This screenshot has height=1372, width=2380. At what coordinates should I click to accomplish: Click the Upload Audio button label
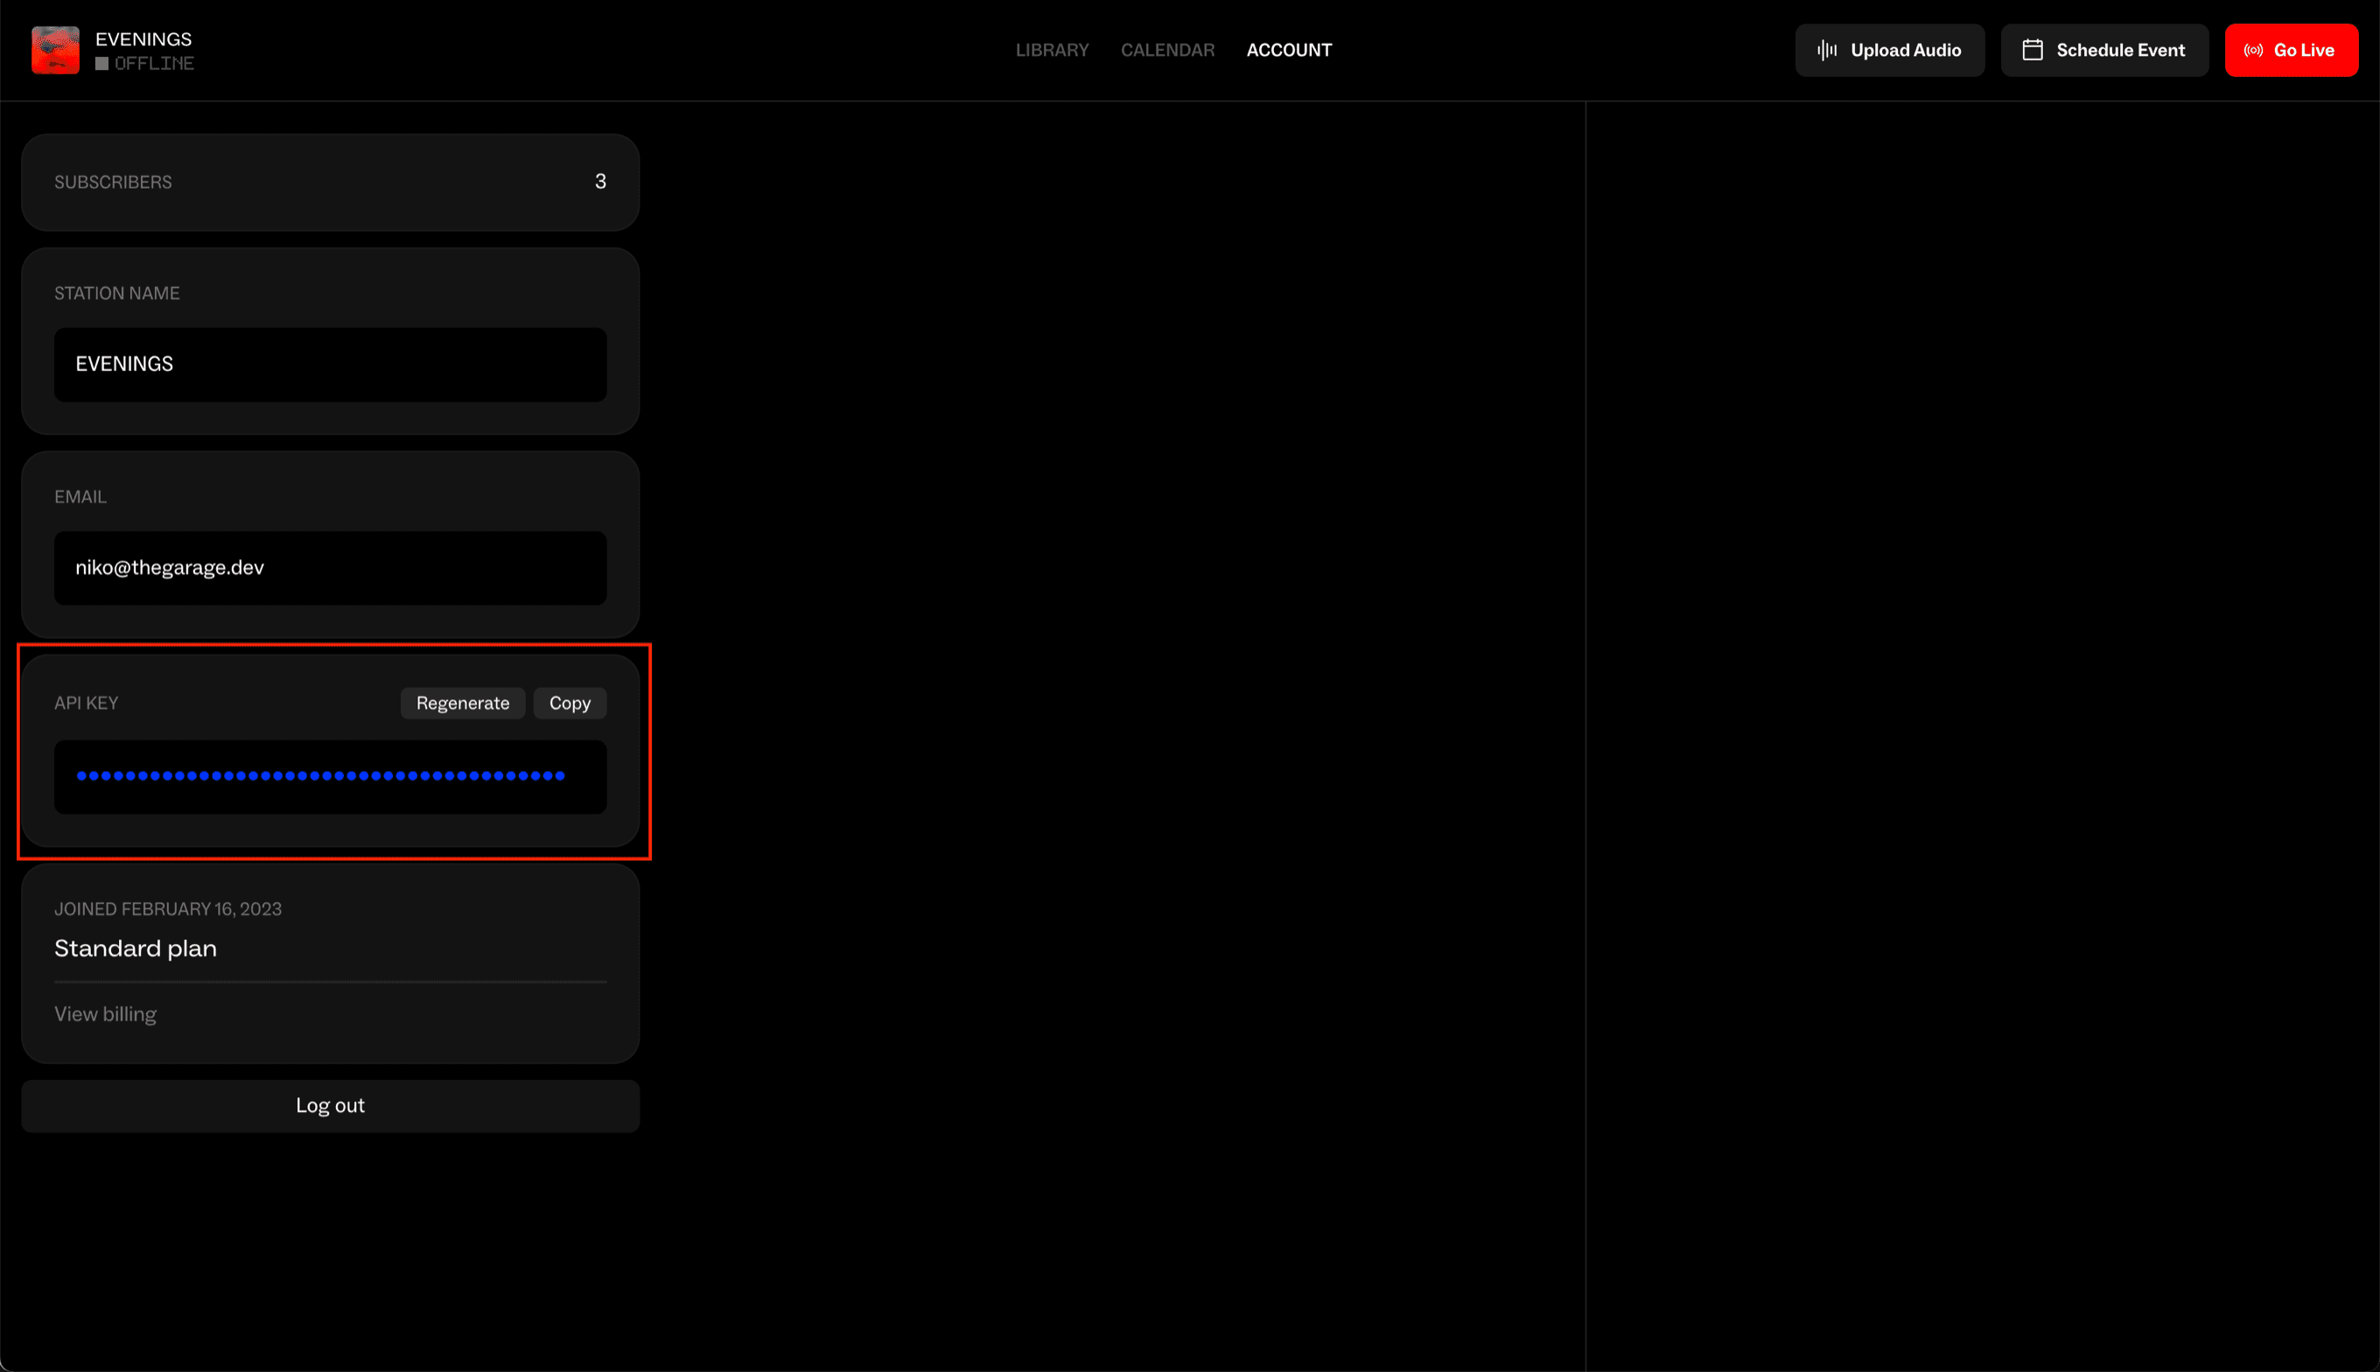(1905, 50)
